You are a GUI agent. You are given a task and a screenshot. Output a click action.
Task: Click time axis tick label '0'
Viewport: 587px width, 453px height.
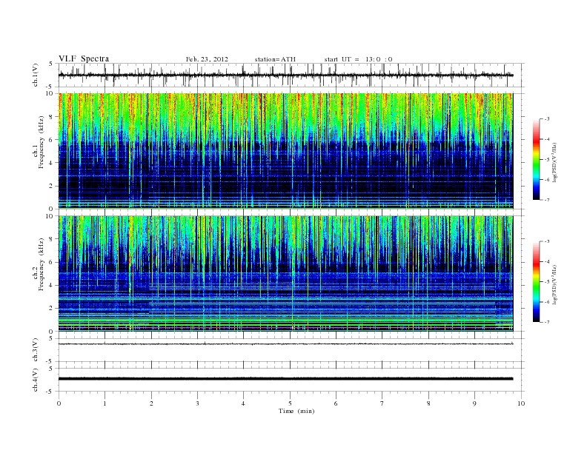(x=59, y=403)
